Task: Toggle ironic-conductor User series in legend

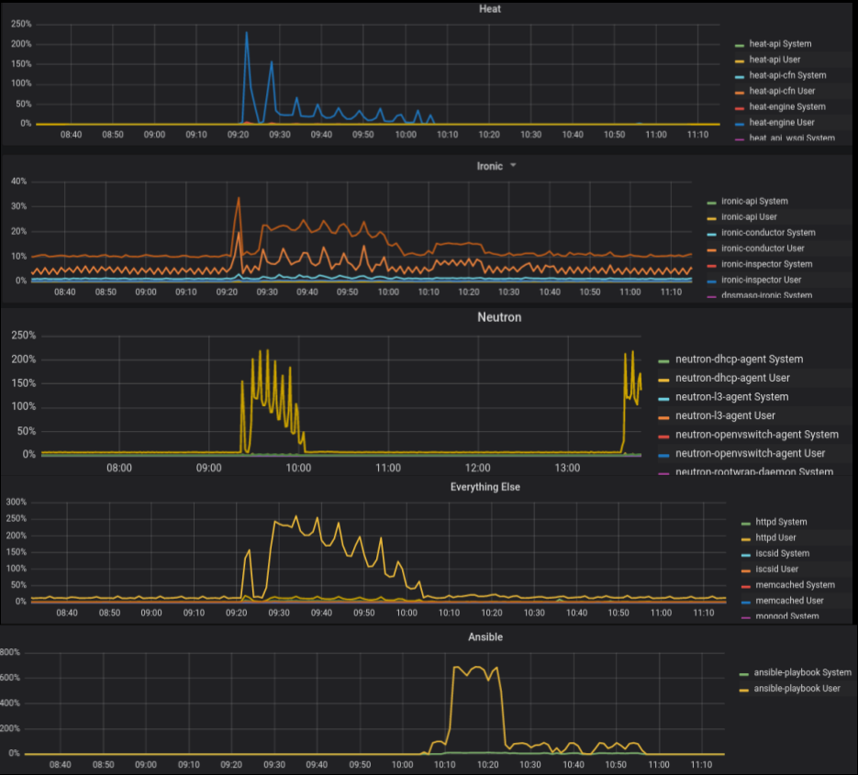Action: point(763,249)
